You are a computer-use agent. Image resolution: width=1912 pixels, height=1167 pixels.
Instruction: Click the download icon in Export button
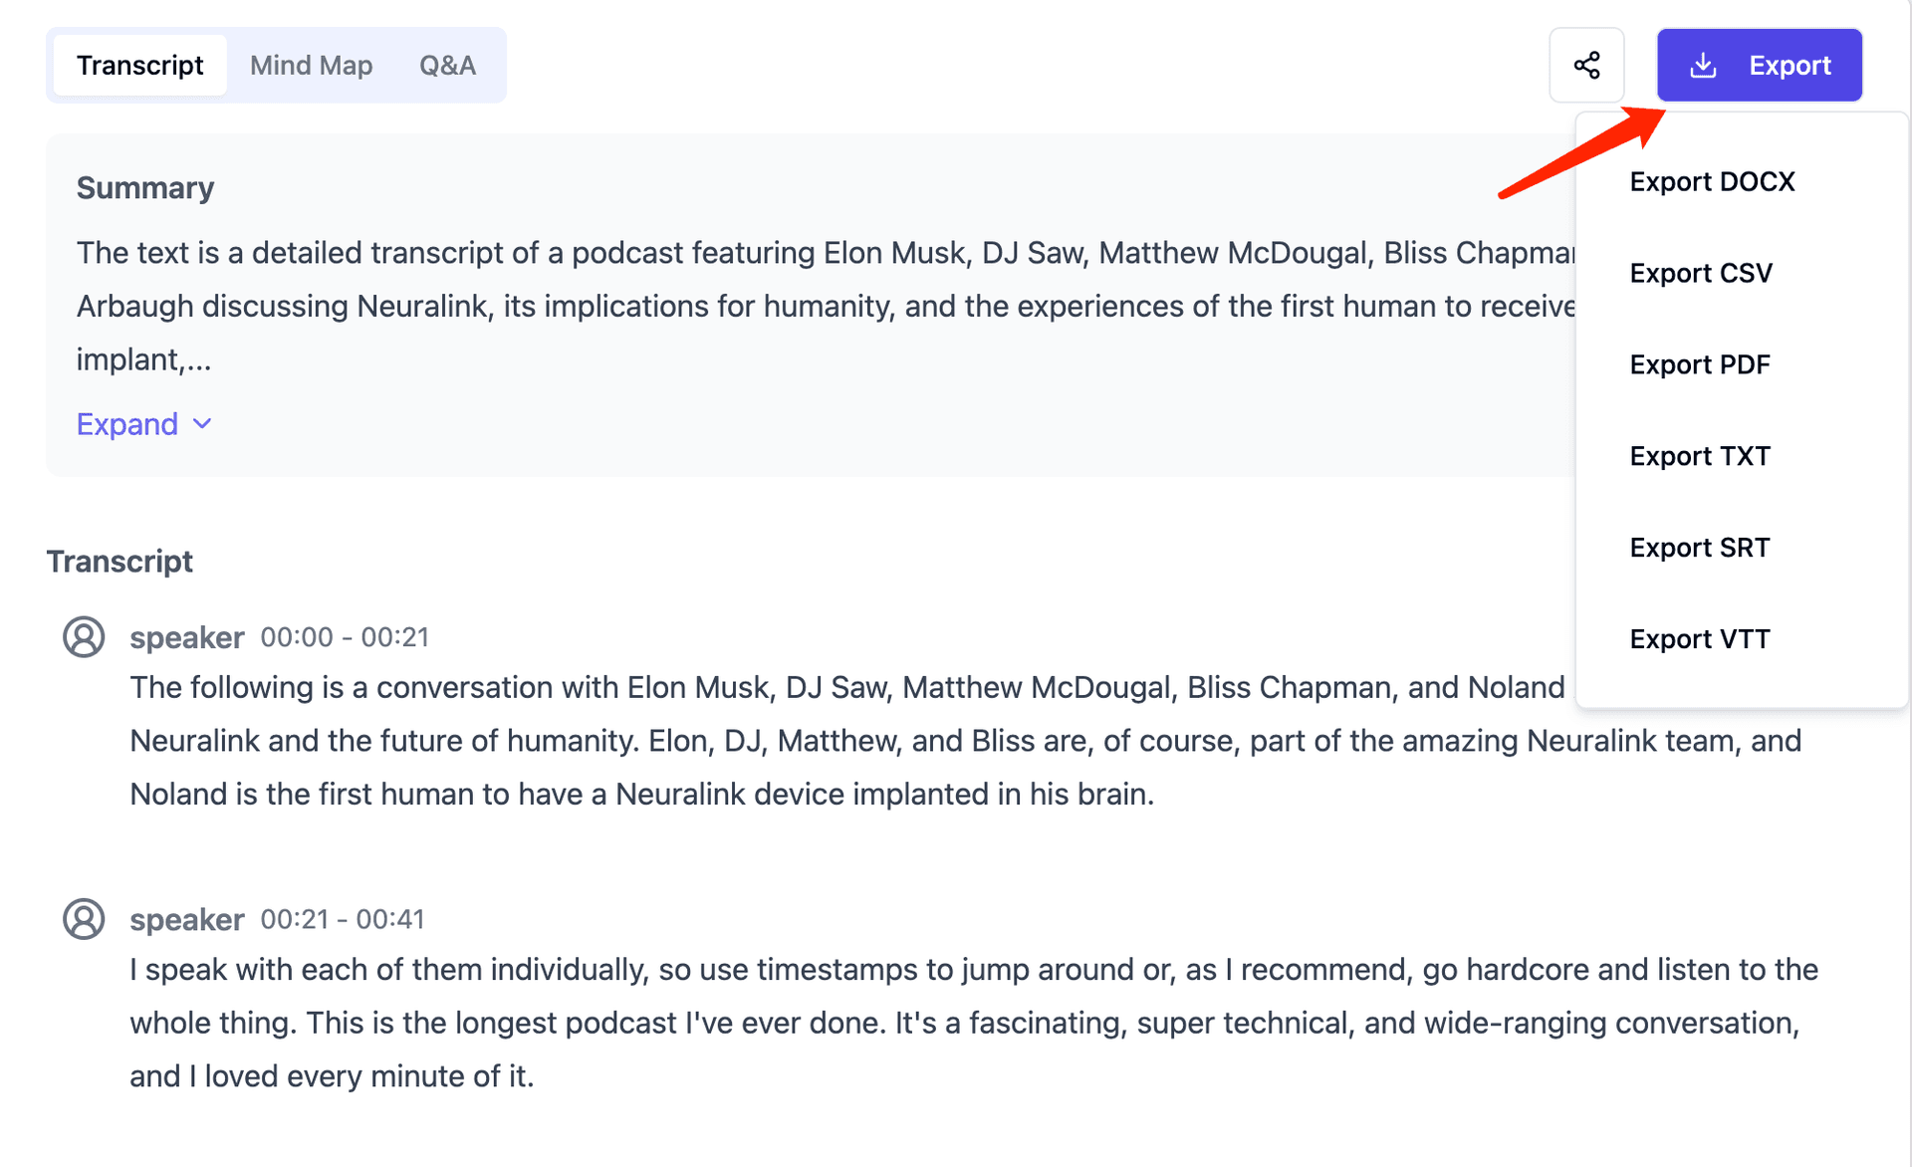pyautogui.click(x=1703, y=66)
